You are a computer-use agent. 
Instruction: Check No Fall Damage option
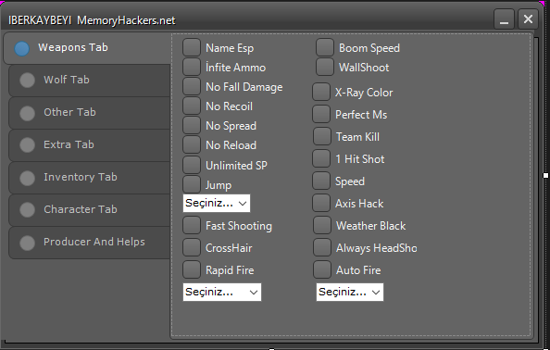click(x=192, y=86)
